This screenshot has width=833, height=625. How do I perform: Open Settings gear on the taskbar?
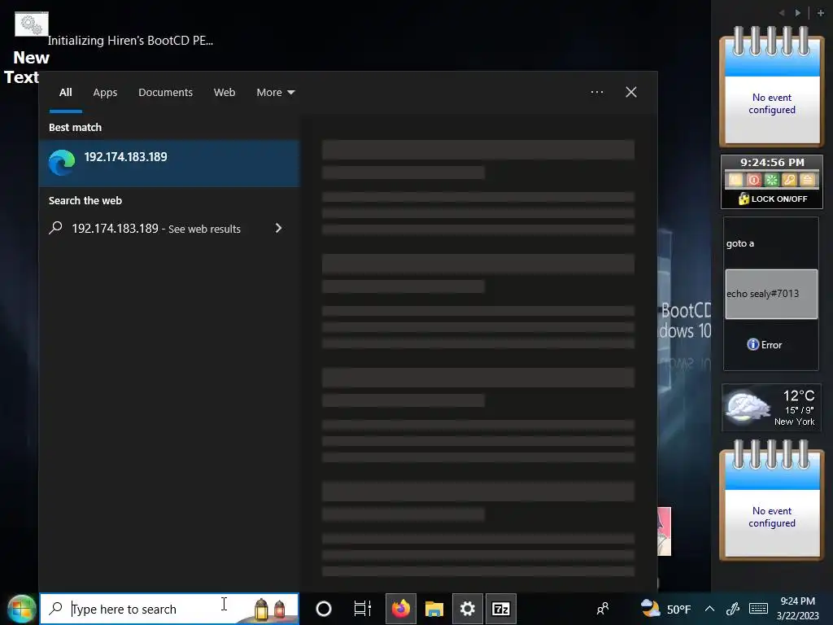(x=468, y=609)
